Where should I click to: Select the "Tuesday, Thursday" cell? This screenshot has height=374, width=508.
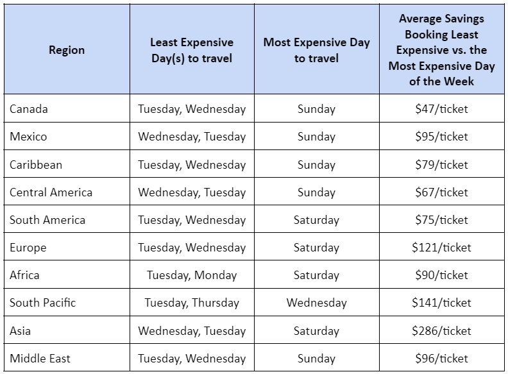click(x=191, y=303)
